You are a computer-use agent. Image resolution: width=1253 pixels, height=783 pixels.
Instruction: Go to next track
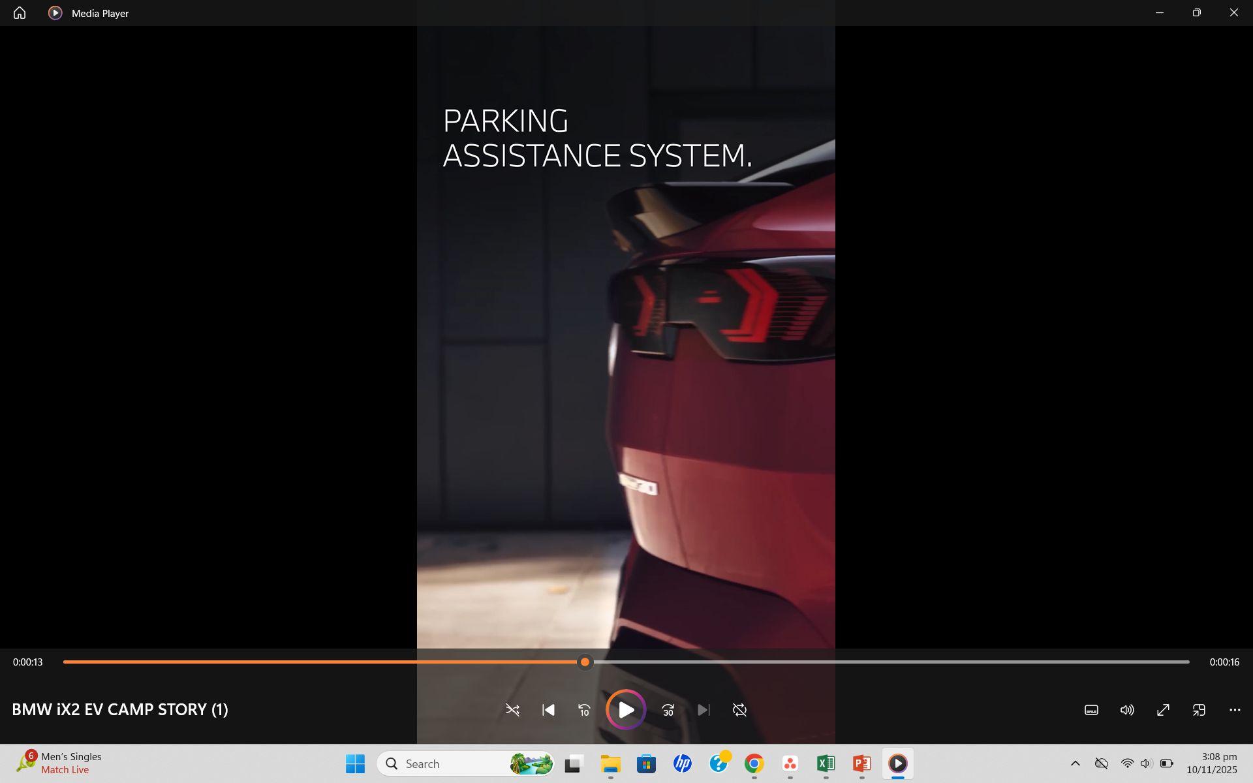point(704,710)
